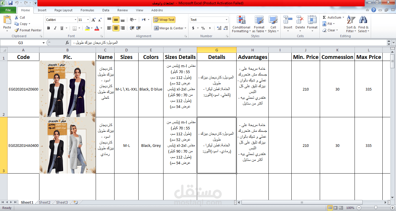The height and width of the screenshot is (211, 396).
Task: Select cell containing code EG020201HA0400
Action: point(23,145)
